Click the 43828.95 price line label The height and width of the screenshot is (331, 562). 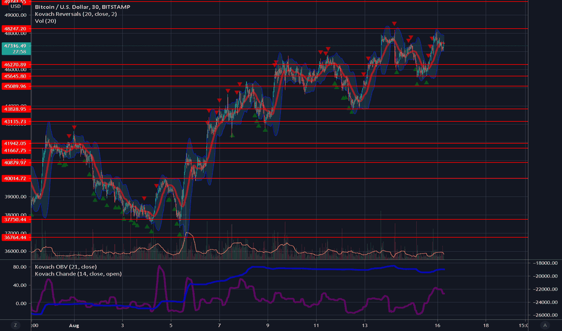coord(16,109)
